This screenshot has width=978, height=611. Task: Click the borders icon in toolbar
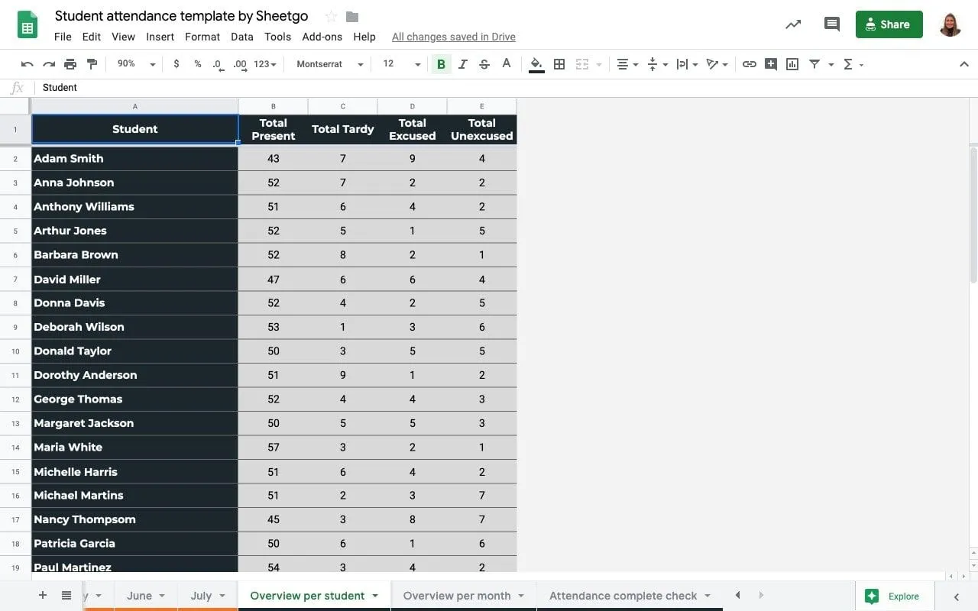(559, 64)
